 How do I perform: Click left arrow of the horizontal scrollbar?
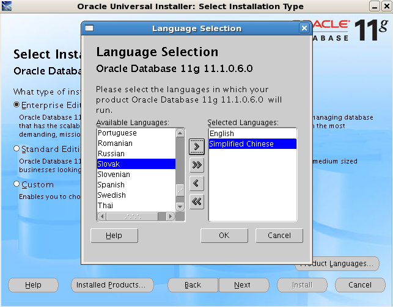point(102,216)
